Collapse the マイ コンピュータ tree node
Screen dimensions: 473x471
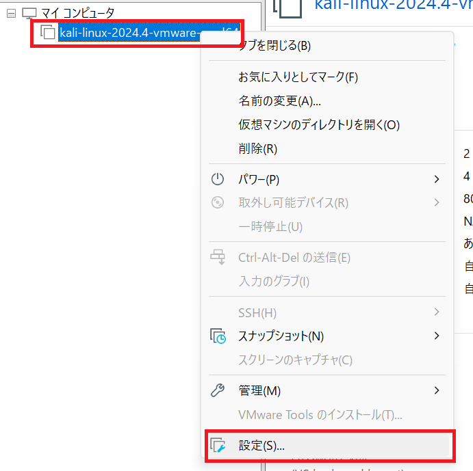click(x=11, y=13)
